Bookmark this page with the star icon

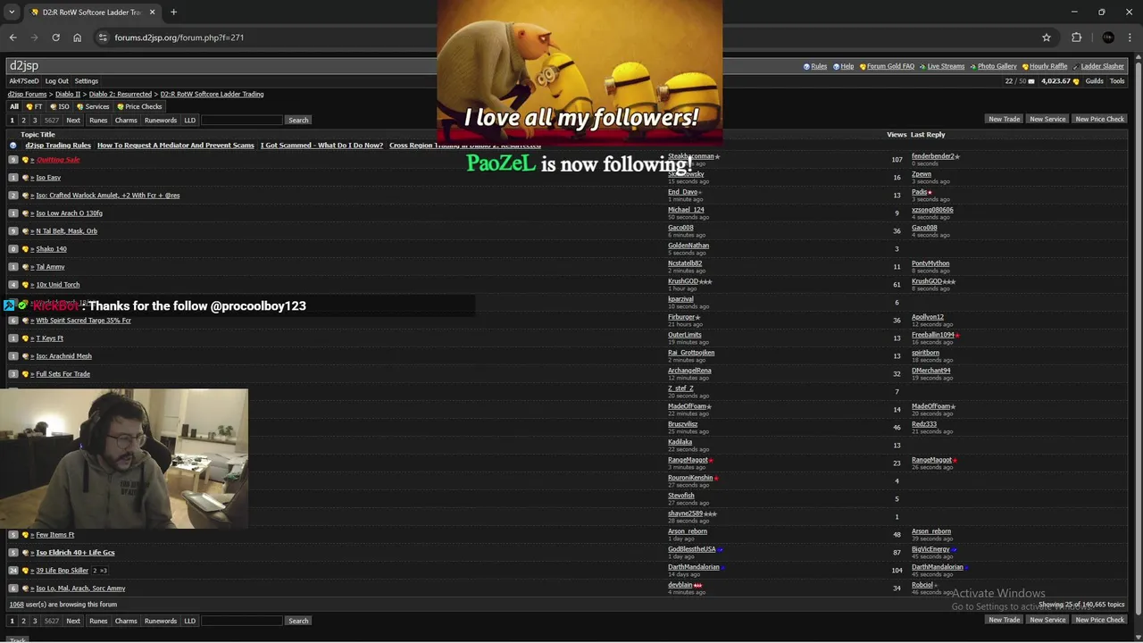pyautogui.click(x=1047, y=38)
